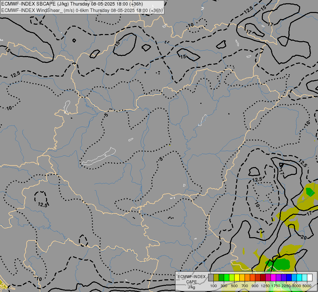Click the 5000 tick label in the legend

(307, 286)
